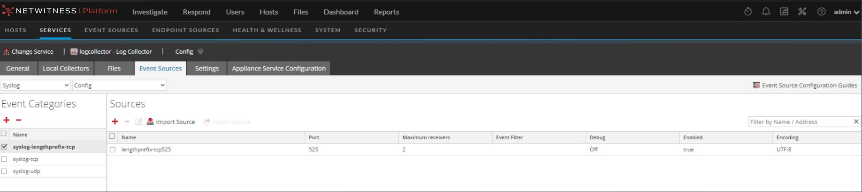This screenshot has height=192, width=862.
Task: Open the Files top menu
Action: pyautogui.click(x=301, y=12)
